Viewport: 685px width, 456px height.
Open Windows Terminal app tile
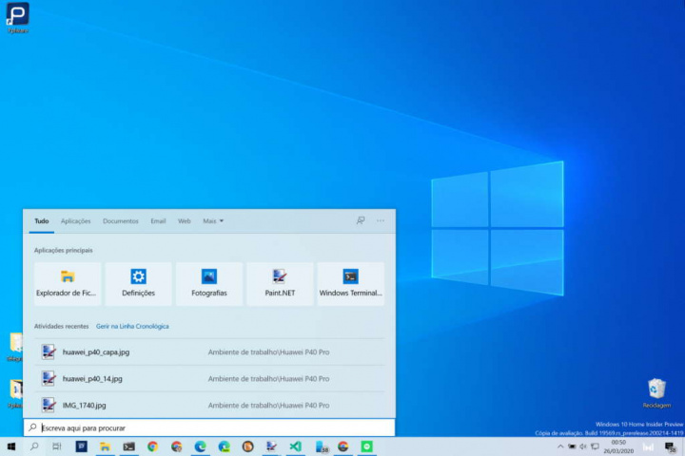[x=351, y=283]
